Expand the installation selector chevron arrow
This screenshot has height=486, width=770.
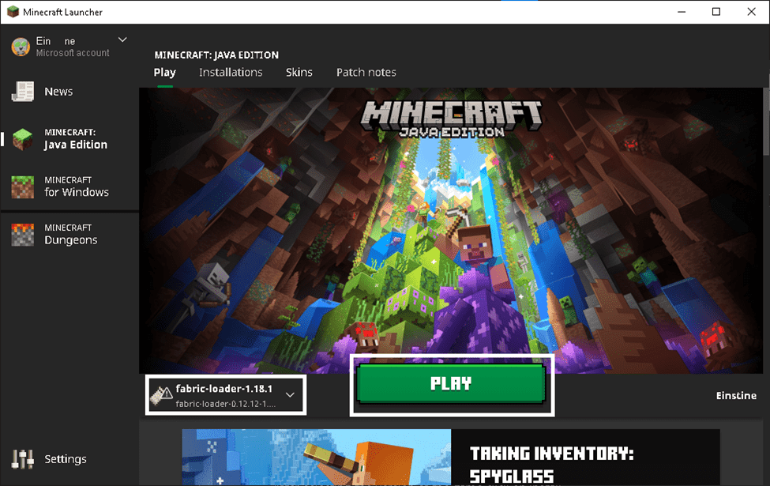[290, 395]
